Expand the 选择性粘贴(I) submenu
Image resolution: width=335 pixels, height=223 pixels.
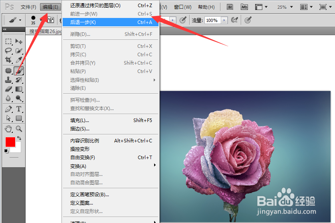(x=111, y=80)
